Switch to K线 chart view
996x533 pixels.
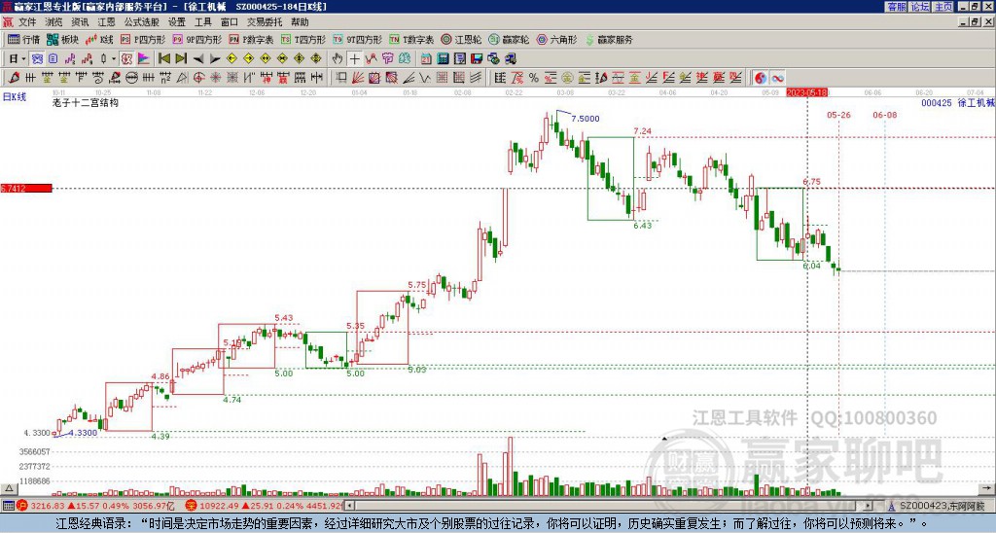click(x=98, y=39)
